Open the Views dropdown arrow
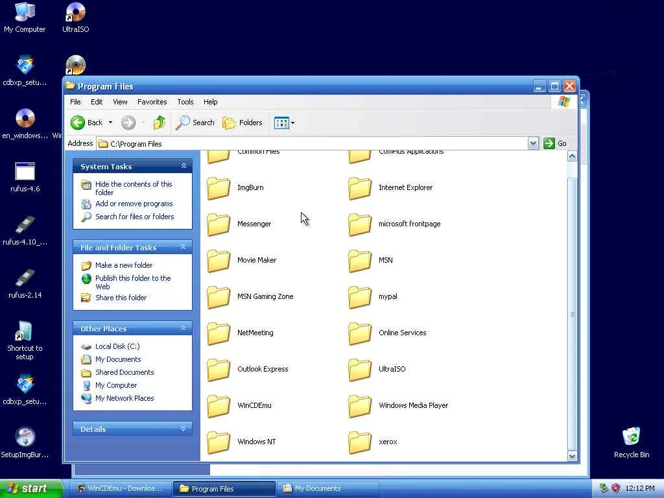The height and width of the screenshot is (498, 664). [292, 123]
